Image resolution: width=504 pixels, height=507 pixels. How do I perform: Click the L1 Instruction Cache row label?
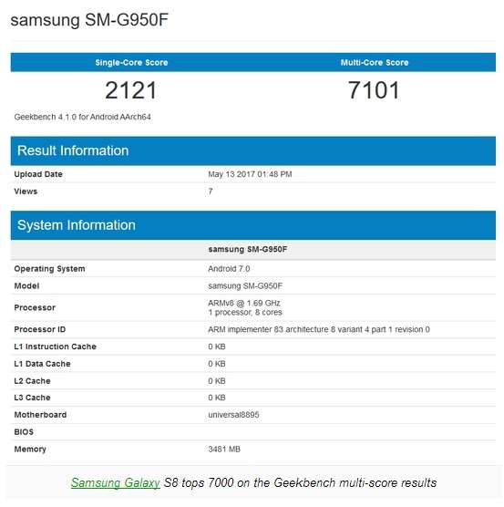click(56, 347)
